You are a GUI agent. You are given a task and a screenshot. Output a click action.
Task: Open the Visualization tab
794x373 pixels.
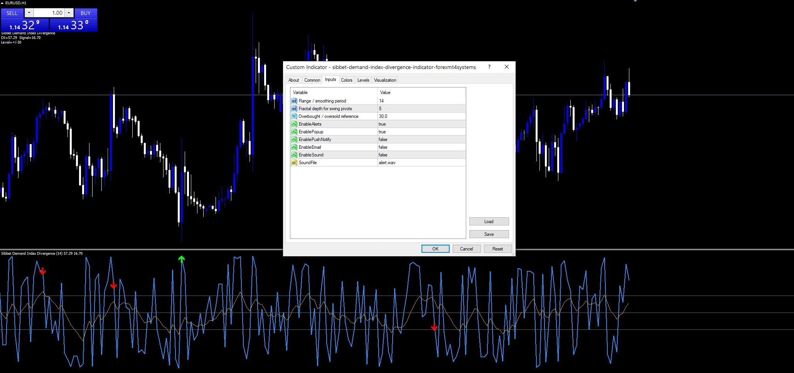(385, 80)
